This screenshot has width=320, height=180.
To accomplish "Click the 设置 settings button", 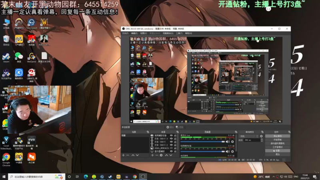I will coord(278,151).
